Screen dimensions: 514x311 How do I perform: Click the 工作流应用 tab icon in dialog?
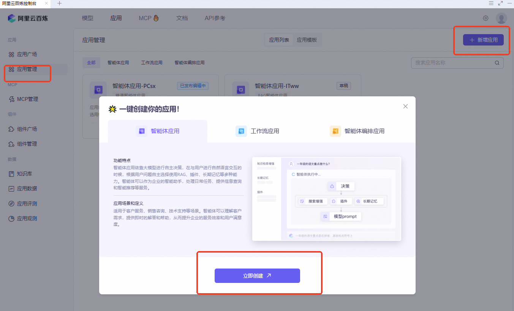coord(241,131)
